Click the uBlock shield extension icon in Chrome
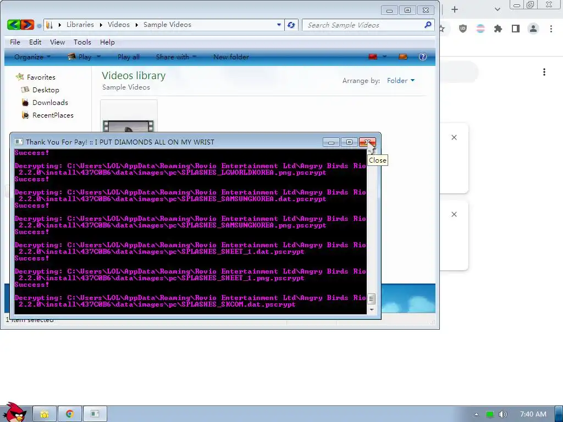The image size is (563, 422). point(463,29)
